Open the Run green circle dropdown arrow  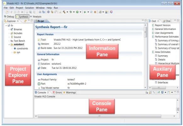click(x=80, y=12)
